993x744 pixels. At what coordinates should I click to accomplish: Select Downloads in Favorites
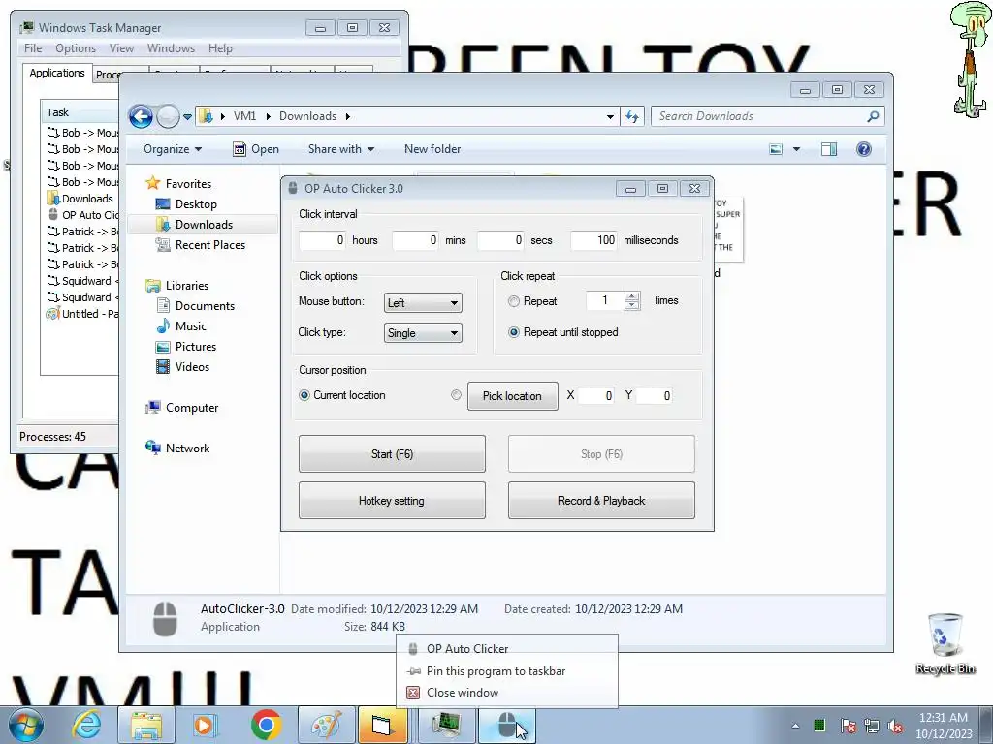coord(204,225)
